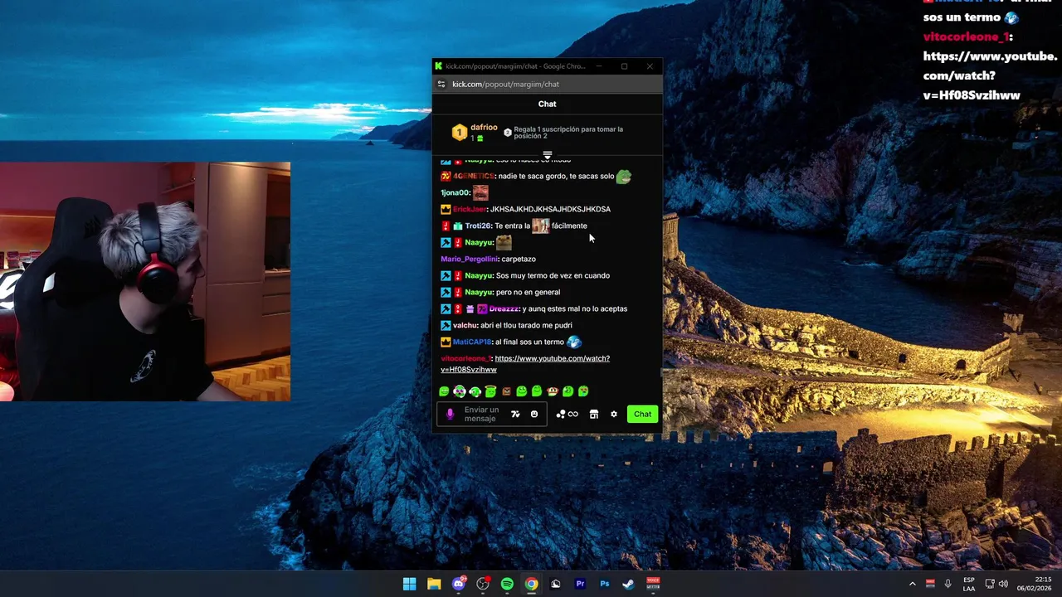
Task: Switch to Google Chrome in taskbar
Action: [531, 584]
